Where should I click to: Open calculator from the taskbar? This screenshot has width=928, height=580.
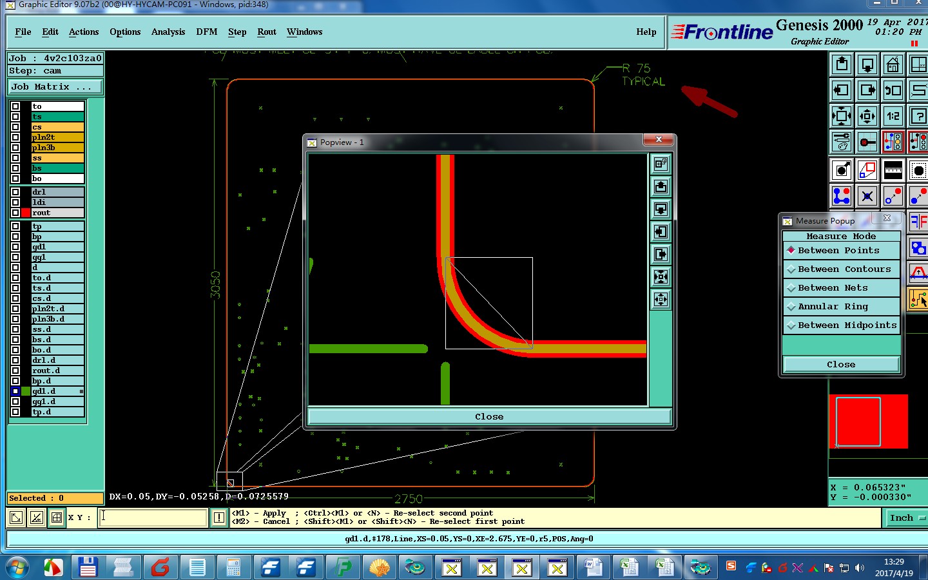pos(233,568)
